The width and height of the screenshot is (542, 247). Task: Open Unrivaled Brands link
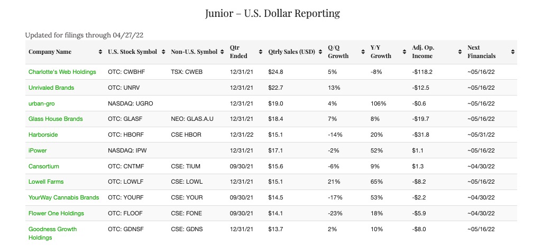click(x=51, y=88)
